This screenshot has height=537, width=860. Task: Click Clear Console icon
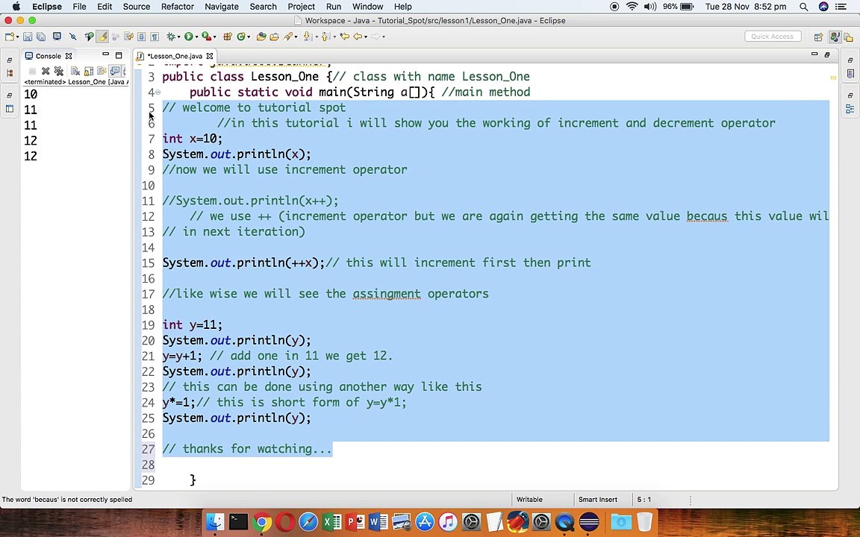click(75, 72)
